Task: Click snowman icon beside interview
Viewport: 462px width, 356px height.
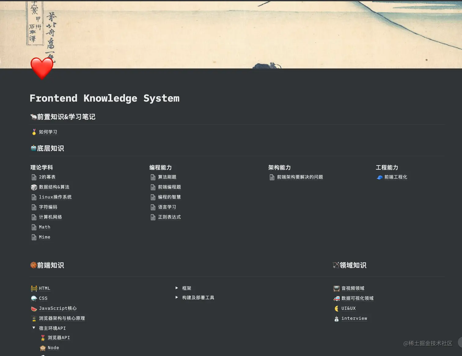Action: [x=336, y=319]
